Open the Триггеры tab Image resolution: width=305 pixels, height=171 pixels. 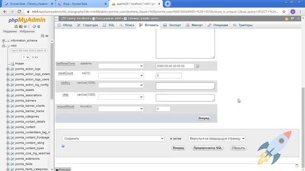click(x=243, y=25)
